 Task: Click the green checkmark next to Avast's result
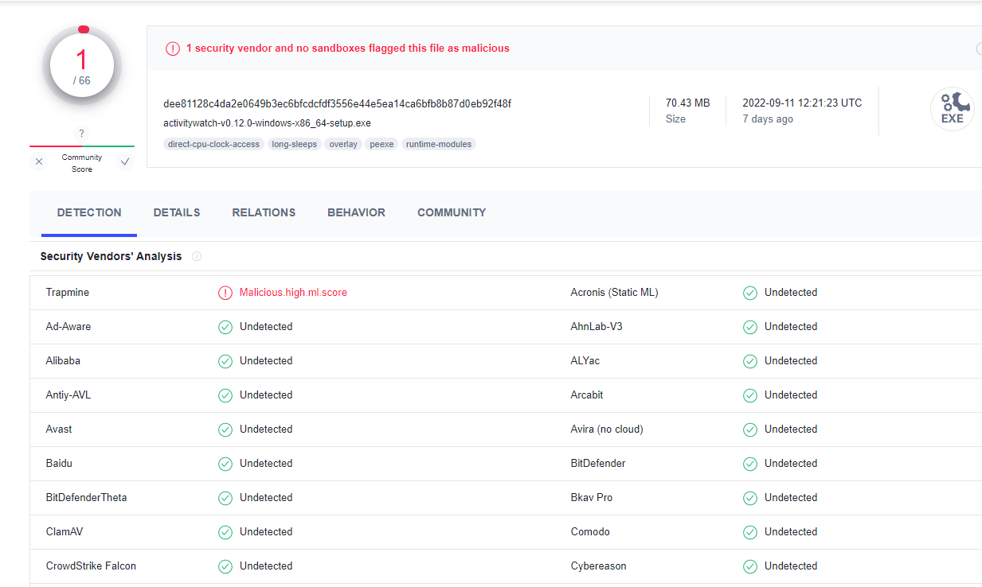pos(225,429)
